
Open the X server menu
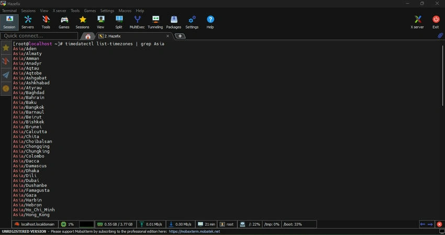pyautogui.click(x=59, y=10)
